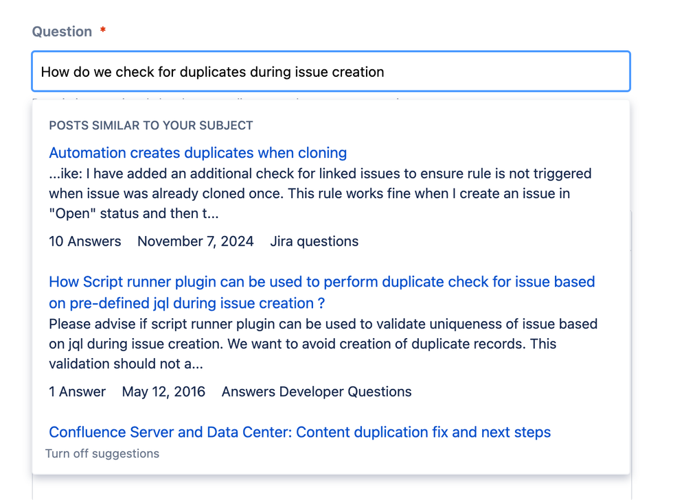This screenshot has height=500, width=686.
Task: Click the automation cloning post excerpt text
Action: [x=320, y=193]
